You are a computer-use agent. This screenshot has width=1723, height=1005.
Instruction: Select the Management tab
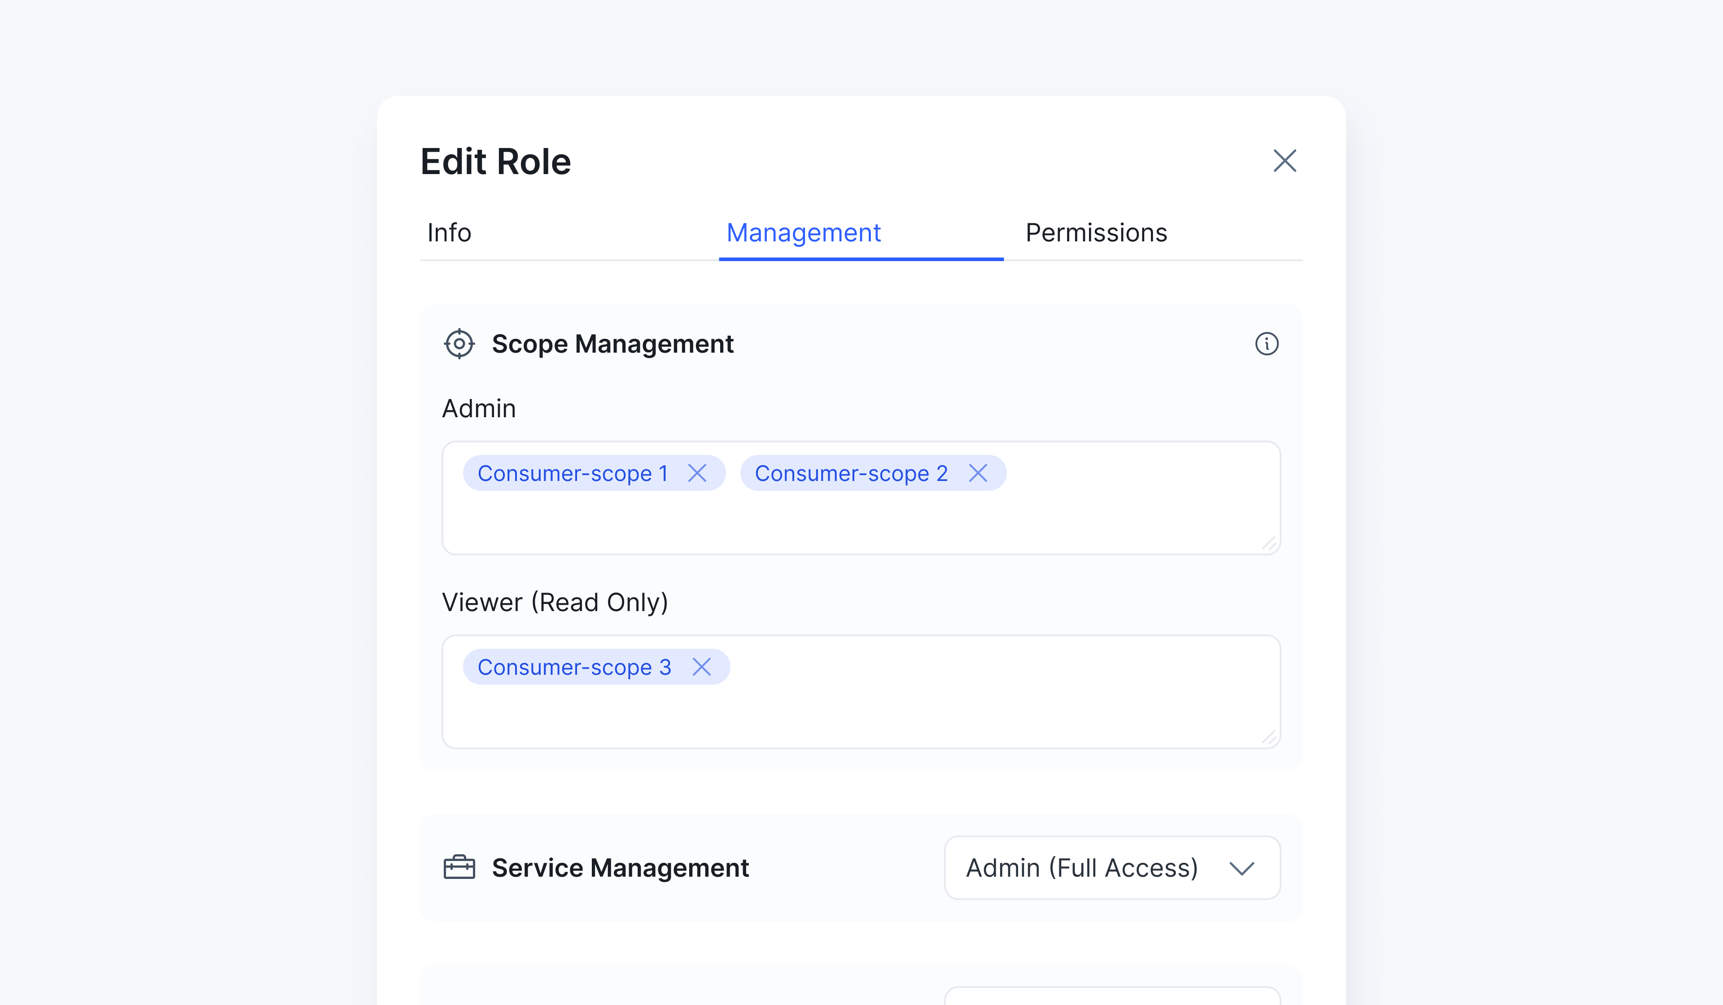[x=803, y=233]
